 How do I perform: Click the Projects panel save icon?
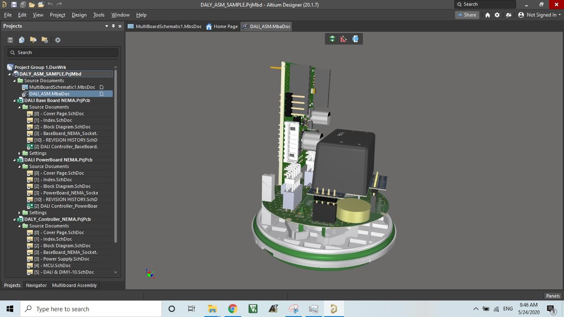10,40
